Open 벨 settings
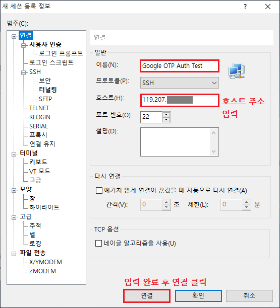Screen dimensions: 280x308 pos(32,235)
